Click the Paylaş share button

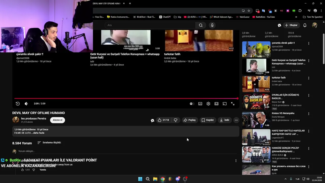point(189,120)
